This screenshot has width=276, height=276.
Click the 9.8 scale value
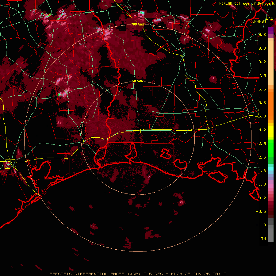coord(262,35)
